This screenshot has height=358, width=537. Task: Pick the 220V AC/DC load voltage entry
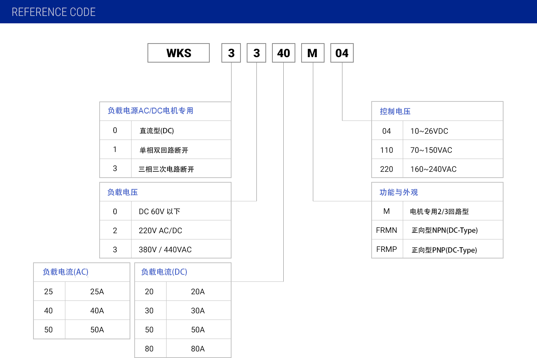pos(160,231)
